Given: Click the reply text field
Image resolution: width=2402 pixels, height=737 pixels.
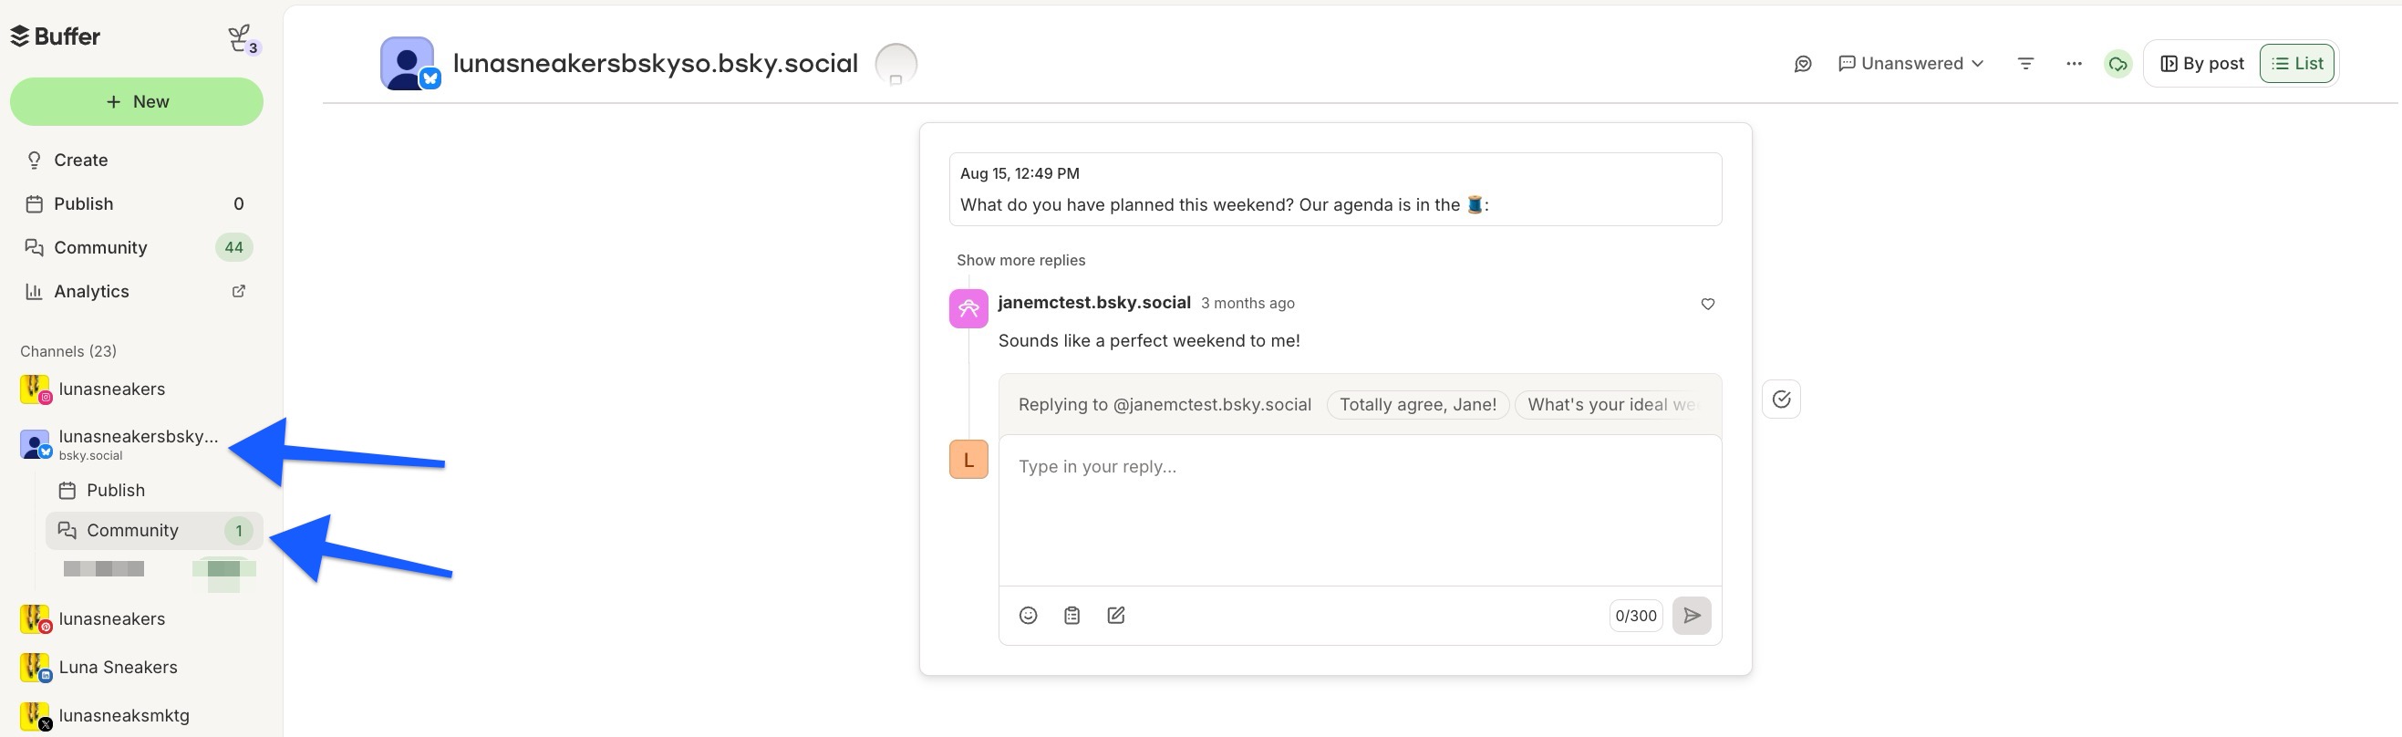Looking at the screenshot, I should tap(1360, 509).
